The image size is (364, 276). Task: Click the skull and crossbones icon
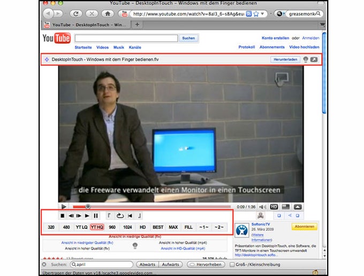coord(261,215)
